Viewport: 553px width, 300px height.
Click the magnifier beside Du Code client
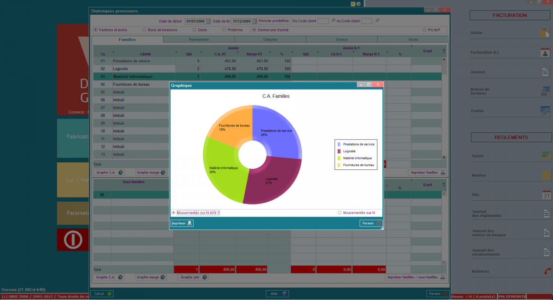333,21
